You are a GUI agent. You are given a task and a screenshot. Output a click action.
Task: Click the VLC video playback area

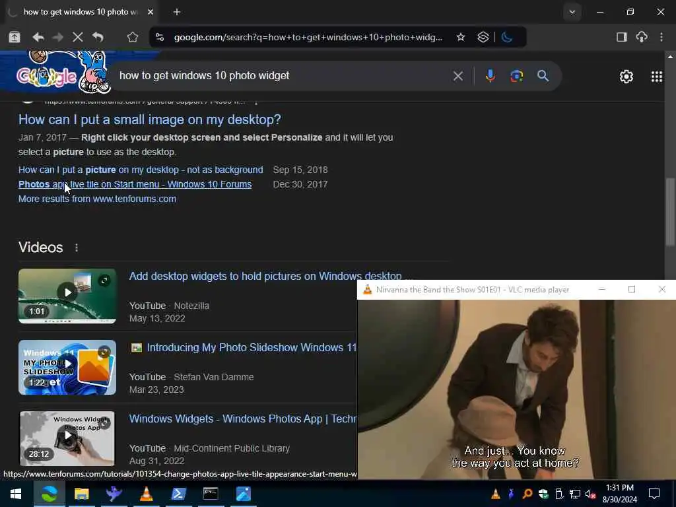[x=516, y=389]
